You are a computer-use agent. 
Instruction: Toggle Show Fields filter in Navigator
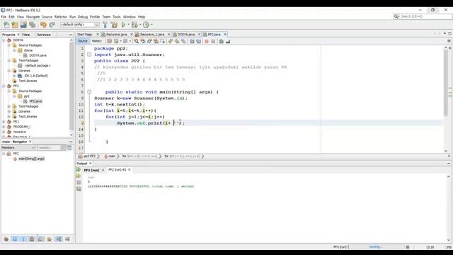pos(15,239)
